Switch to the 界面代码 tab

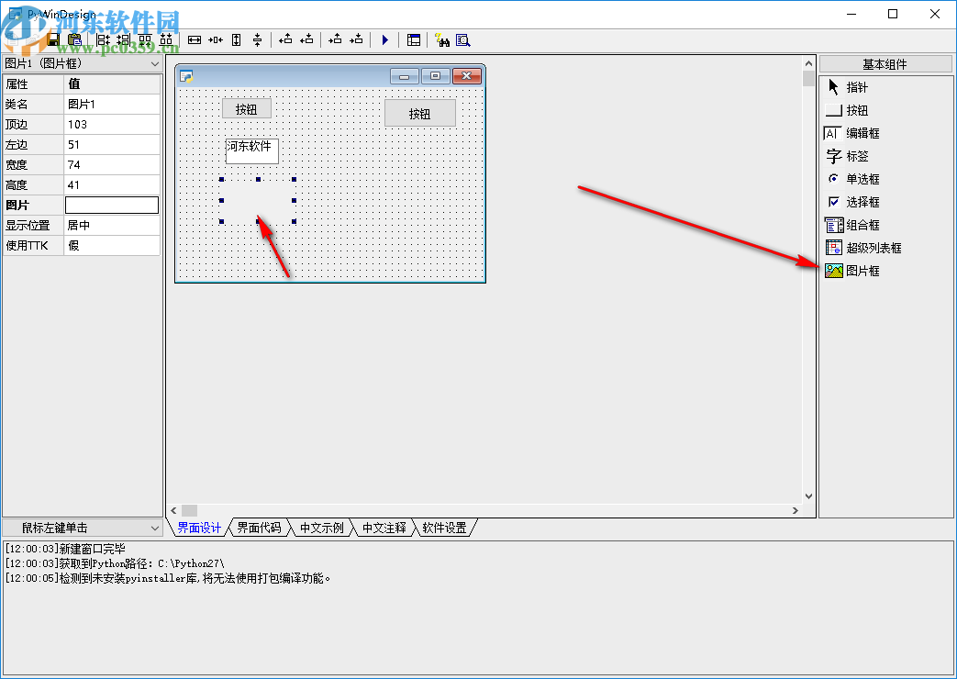259,528
